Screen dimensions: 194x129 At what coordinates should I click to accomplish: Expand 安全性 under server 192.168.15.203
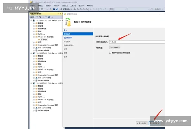(34, 89)
